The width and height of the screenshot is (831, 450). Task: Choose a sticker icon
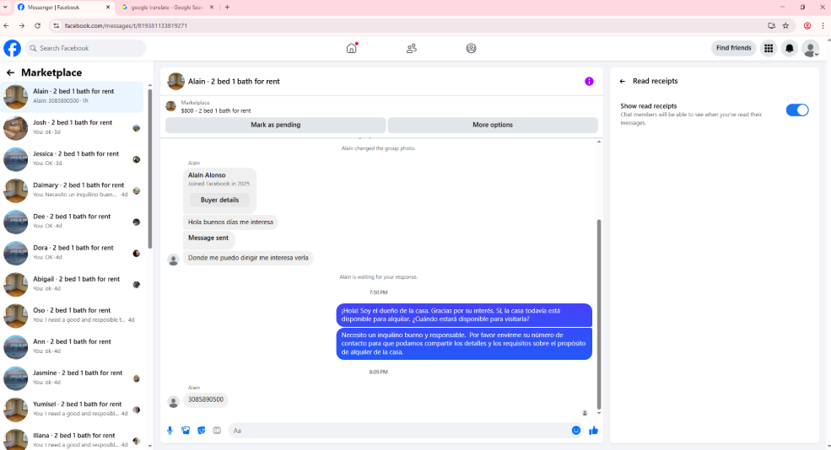202,431
